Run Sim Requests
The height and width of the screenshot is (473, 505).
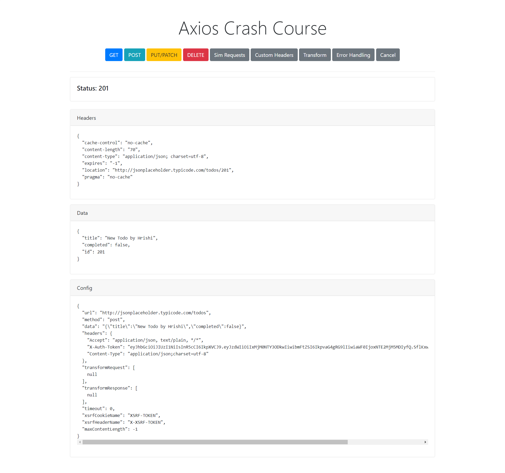pos(229,55)
